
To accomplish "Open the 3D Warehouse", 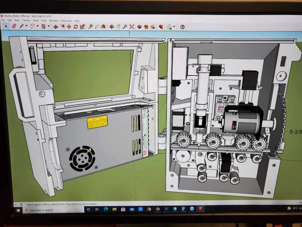I will pos(140,27).
